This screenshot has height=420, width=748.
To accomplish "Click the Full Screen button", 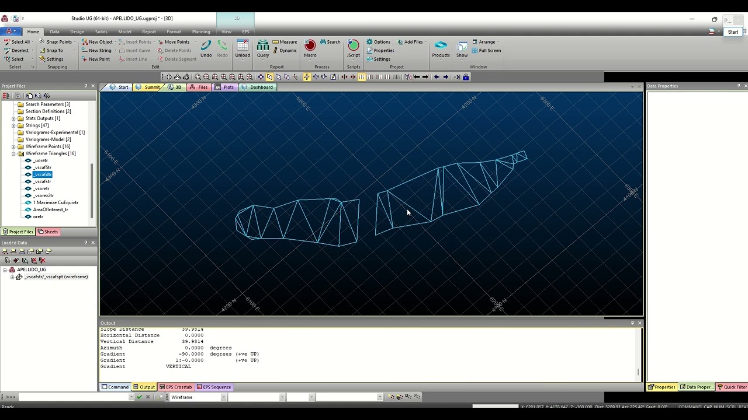I will click(x=486, y=50).
